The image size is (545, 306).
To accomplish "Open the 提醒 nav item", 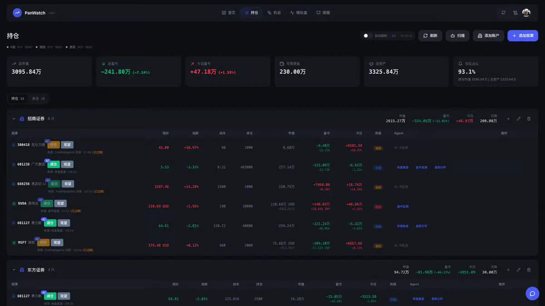I will click(323, 13).
